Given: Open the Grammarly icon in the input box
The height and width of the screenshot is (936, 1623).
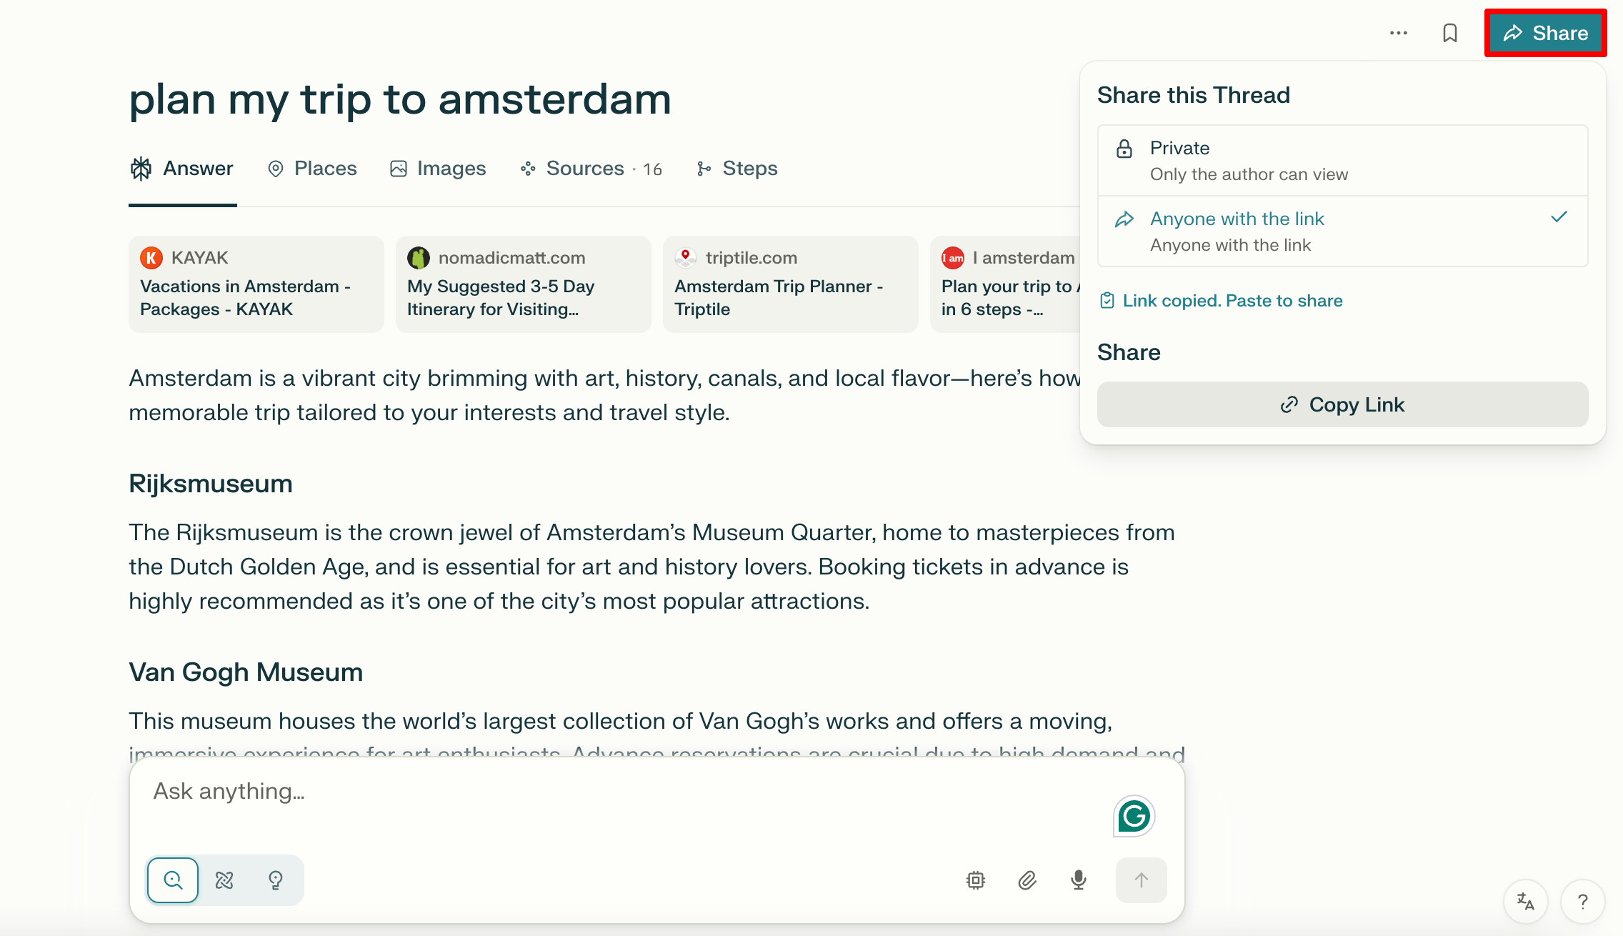Looking at the screenshot, I should tap(1134, 816).
